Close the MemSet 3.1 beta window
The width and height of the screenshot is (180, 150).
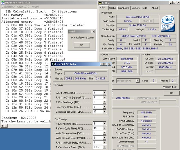click(109, 64)
